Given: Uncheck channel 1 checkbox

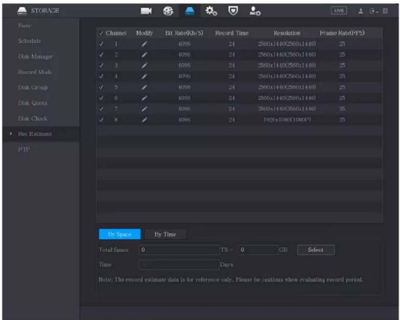Looking at the screenshot, I should tap(101, 44).
